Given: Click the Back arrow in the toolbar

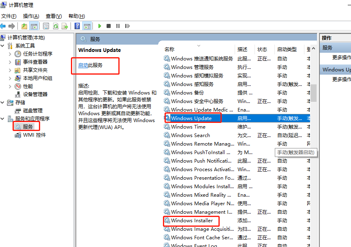Looking at the screenshot, I should 3,26.
